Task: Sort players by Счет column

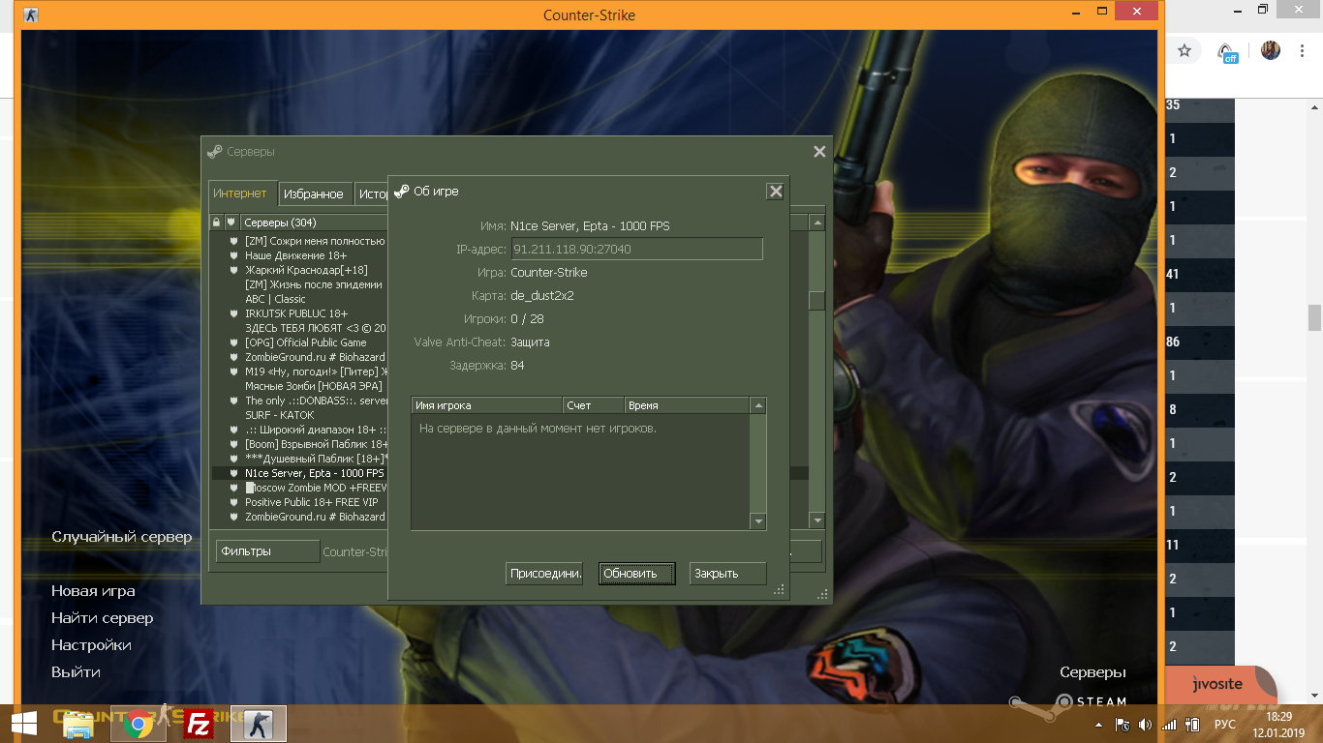Action: 594,405
